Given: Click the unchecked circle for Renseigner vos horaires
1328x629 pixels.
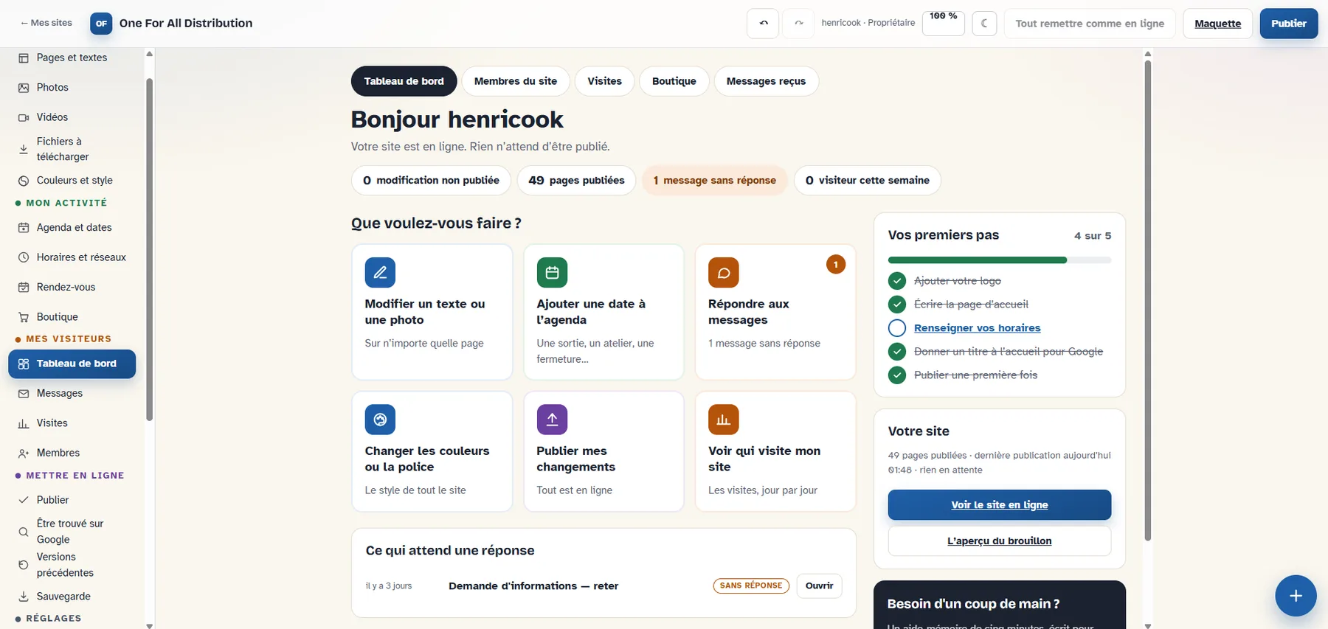Looking at the screenshot, I should click(x=897, y=328).
